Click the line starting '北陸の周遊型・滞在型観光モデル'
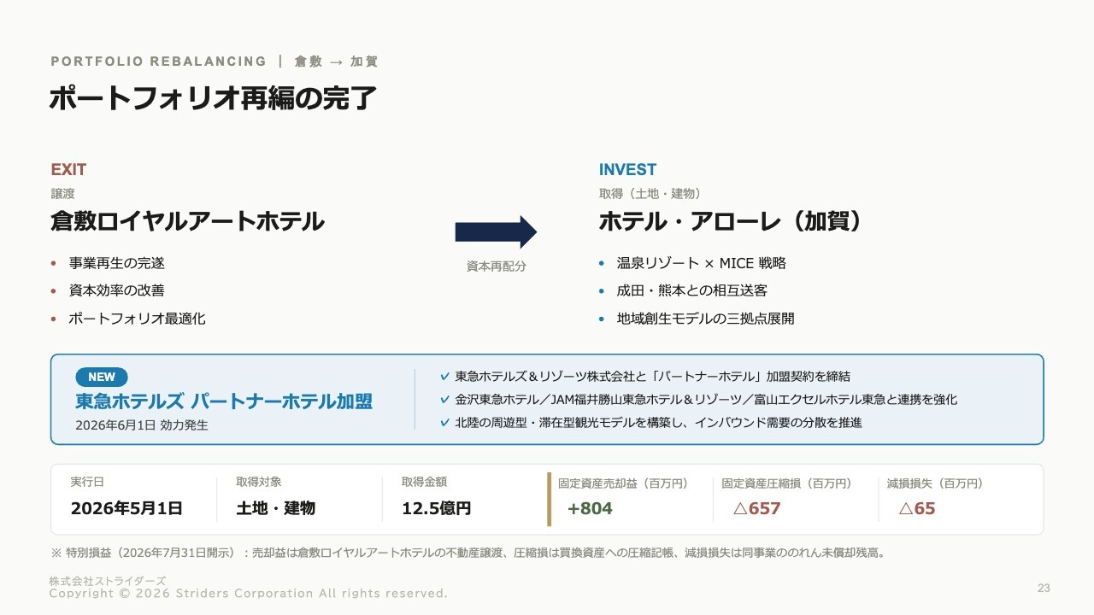The height and width of the screenshot is (615, 1094). pyautogui.click(x=659, y=422)
